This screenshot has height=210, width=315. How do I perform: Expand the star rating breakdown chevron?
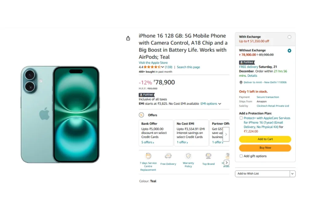pos(162,67)
